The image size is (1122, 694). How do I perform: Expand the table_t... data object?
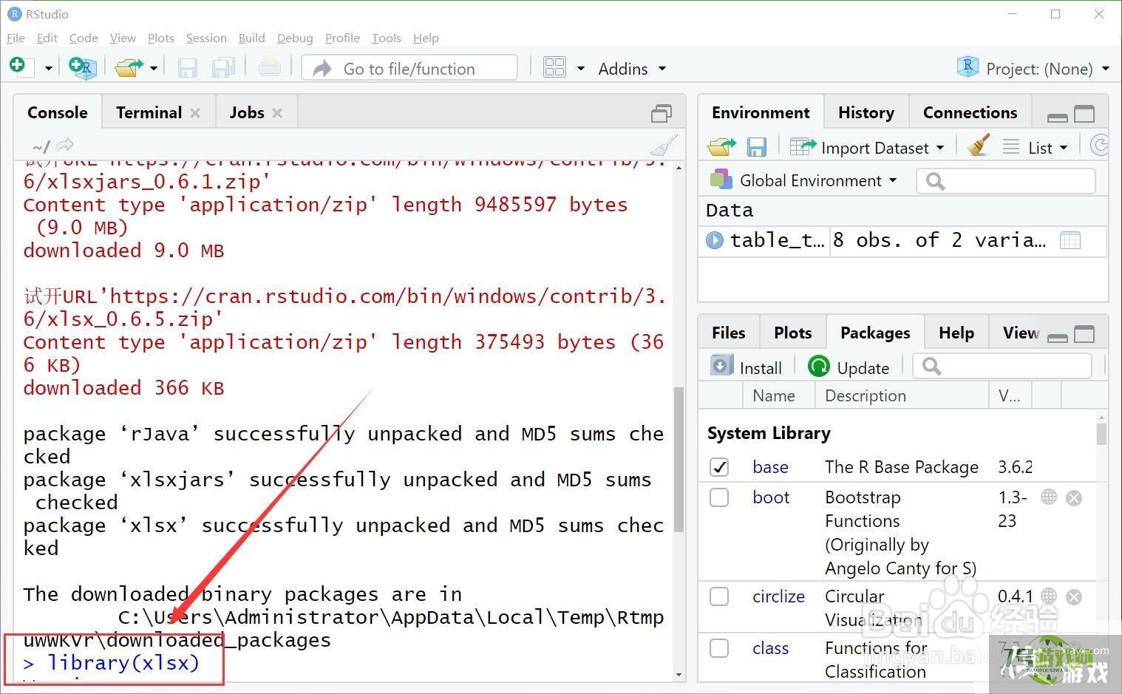714,240
